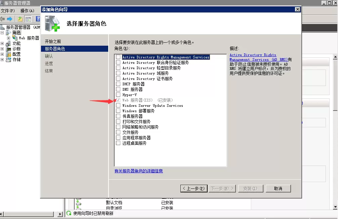Select the 存储 icon in the sidebar
Image resolution: width=338 pixels, height=219 pixels.
(x=8, y=59)
